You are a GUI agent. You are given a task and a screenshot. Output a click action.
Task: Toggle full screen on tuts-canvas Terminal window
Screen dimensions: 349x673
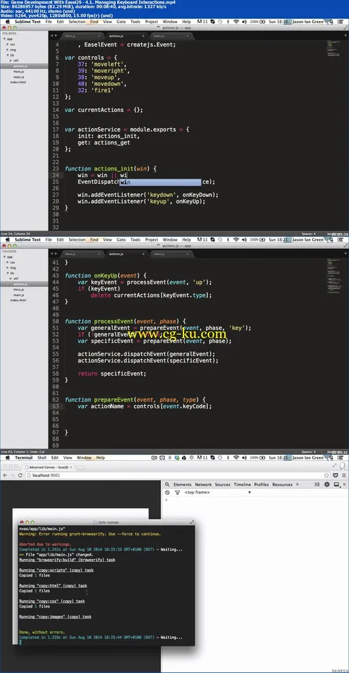[192, 522]
